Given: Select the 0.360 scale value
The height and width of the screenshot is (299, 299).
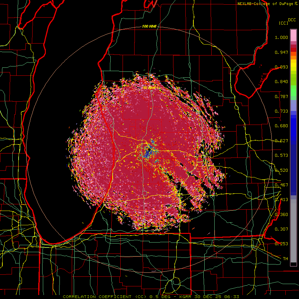Looking at the screenshot, I should tap(281, 215).
